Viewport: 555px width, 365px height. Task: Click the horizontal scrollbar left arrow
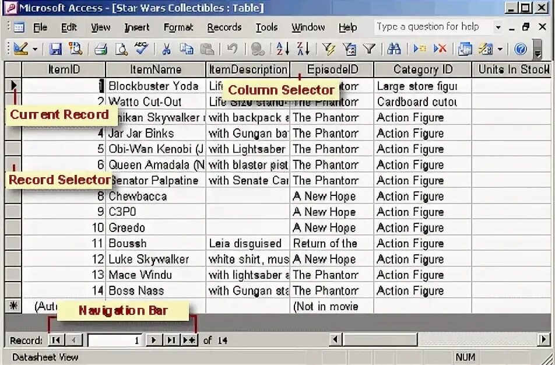click(x=335, y=340)
